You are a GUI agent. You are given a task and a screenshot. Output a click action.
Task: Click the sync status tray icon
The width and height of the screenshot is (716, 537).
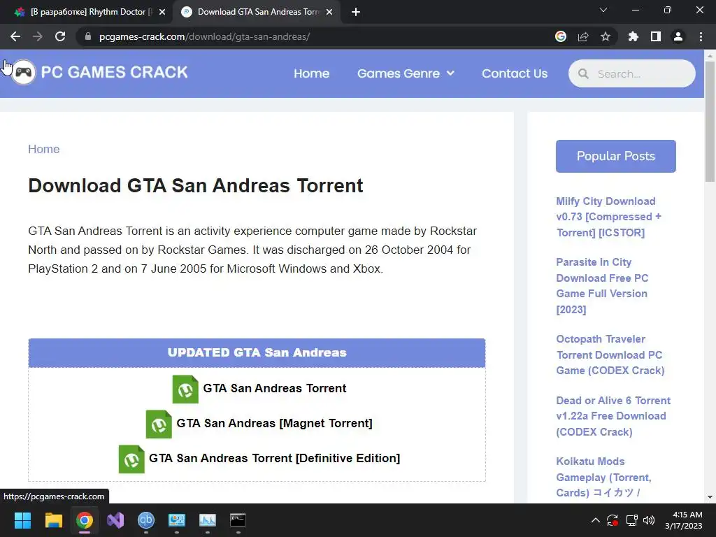613,520
